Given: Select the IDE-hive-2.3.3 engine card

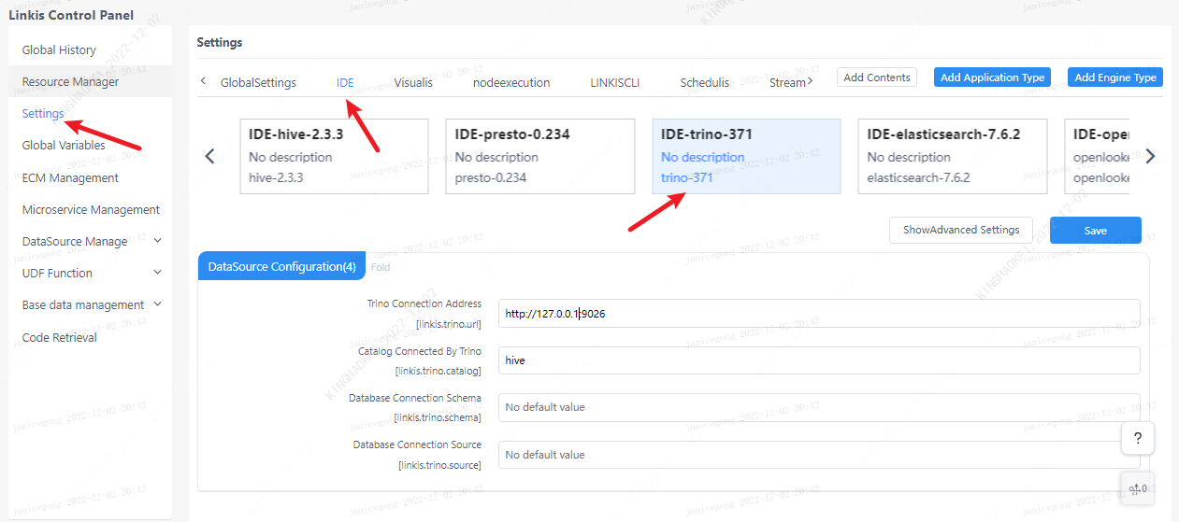Looking at the screenshot, I should [334, 156].
